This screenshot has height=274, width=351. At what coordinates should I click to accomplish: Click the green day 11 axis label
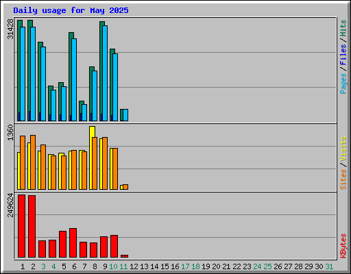click(x=123, y=266)
